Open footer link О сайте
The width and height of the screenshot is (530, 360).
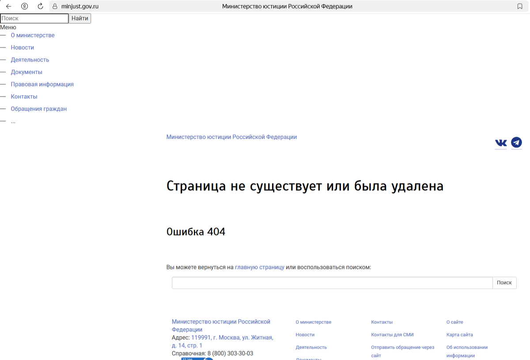point(455,322)
